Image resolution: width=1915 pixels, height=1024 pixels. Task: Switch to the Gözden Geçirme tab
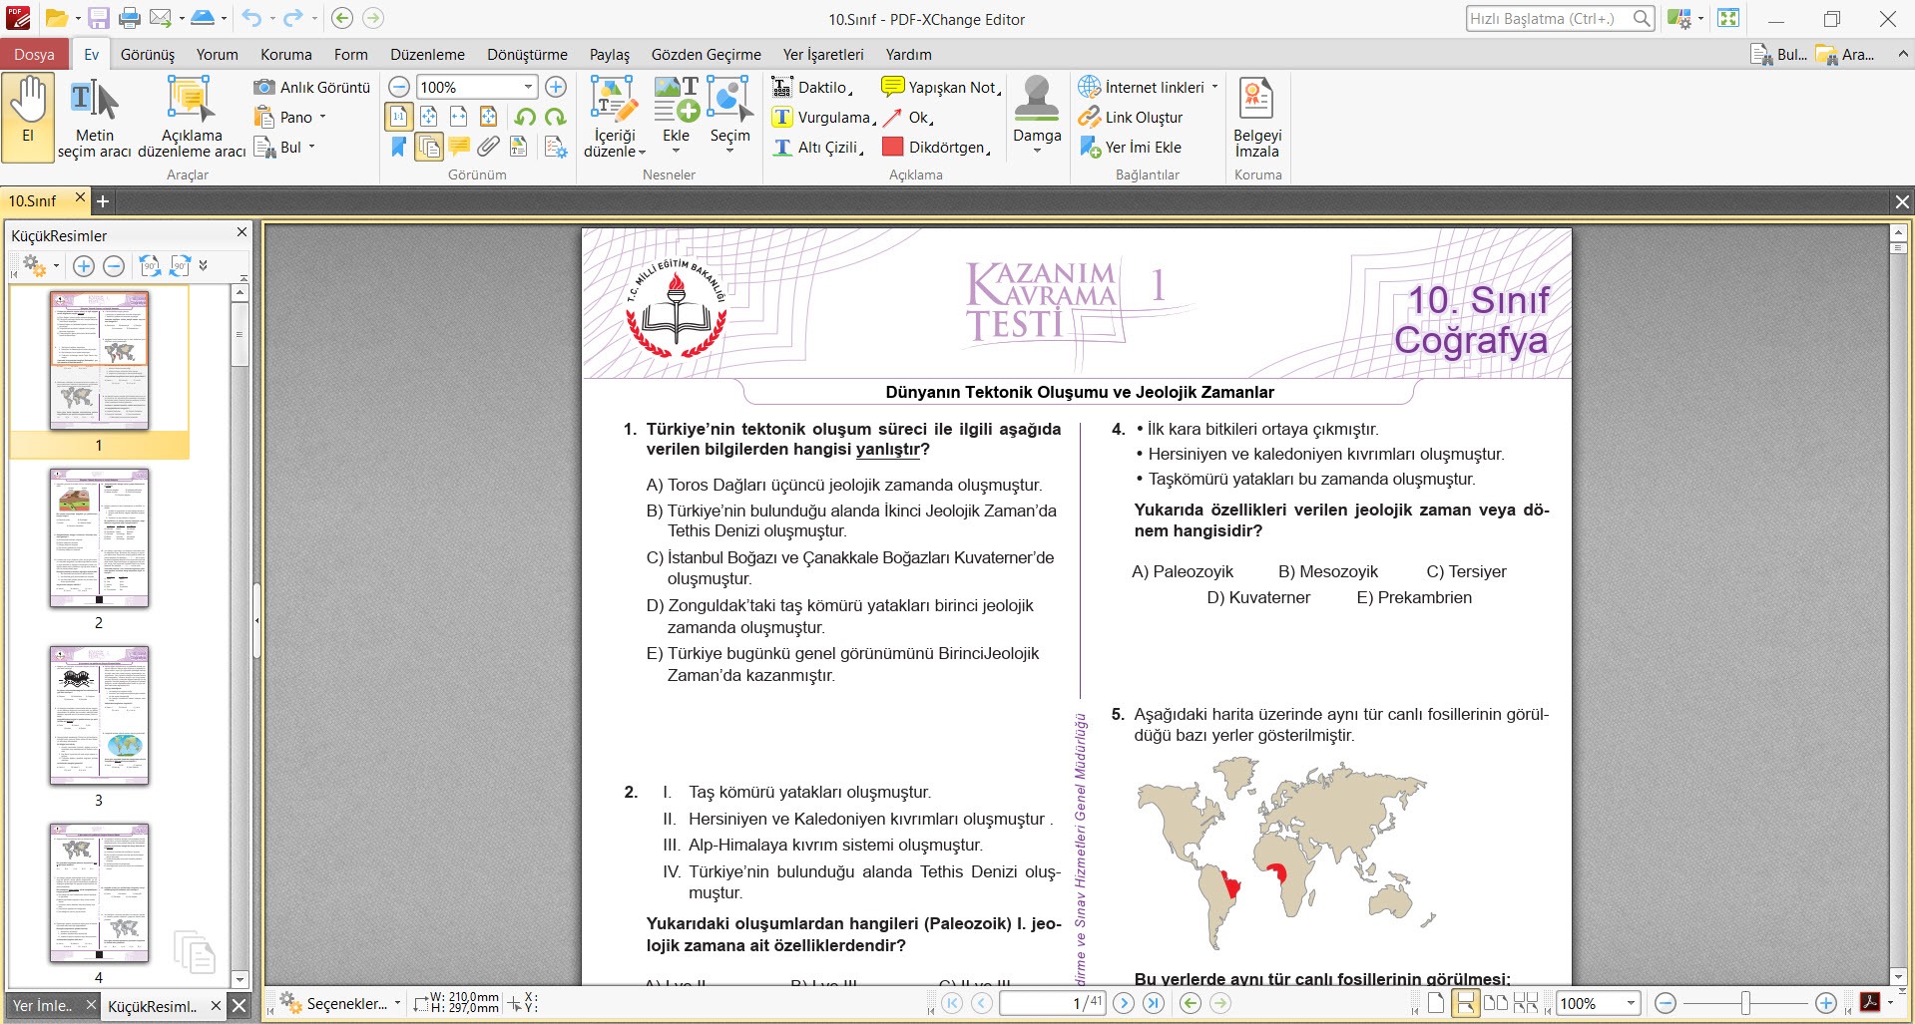click(706, 54)
